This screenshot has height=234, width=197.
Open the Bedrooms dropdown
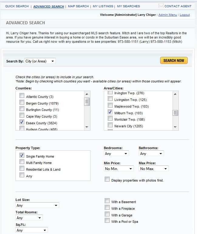pos(116,154)
